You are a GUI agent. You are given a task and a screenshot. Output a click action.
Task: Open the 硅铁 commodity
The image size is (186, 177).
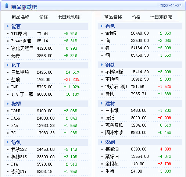click(x=110, y=94)
